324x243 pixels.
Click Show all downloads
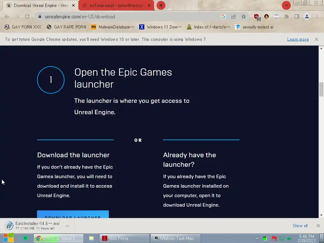pyautogui.click(x=300, y=226)
